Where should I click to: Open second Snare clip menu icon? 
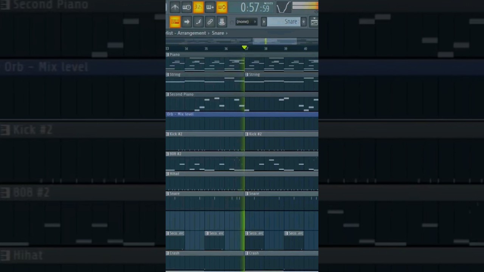pos(247,193)
